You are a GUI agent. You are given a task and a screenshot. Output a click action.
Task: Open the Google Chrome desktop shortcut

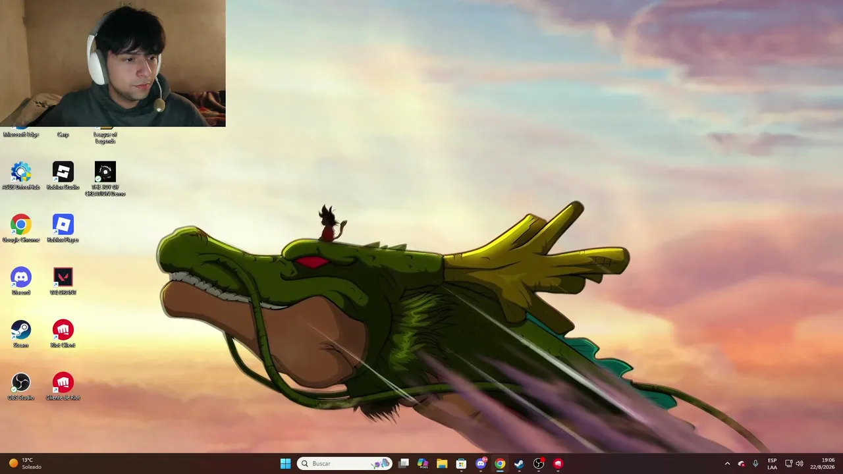21,228
